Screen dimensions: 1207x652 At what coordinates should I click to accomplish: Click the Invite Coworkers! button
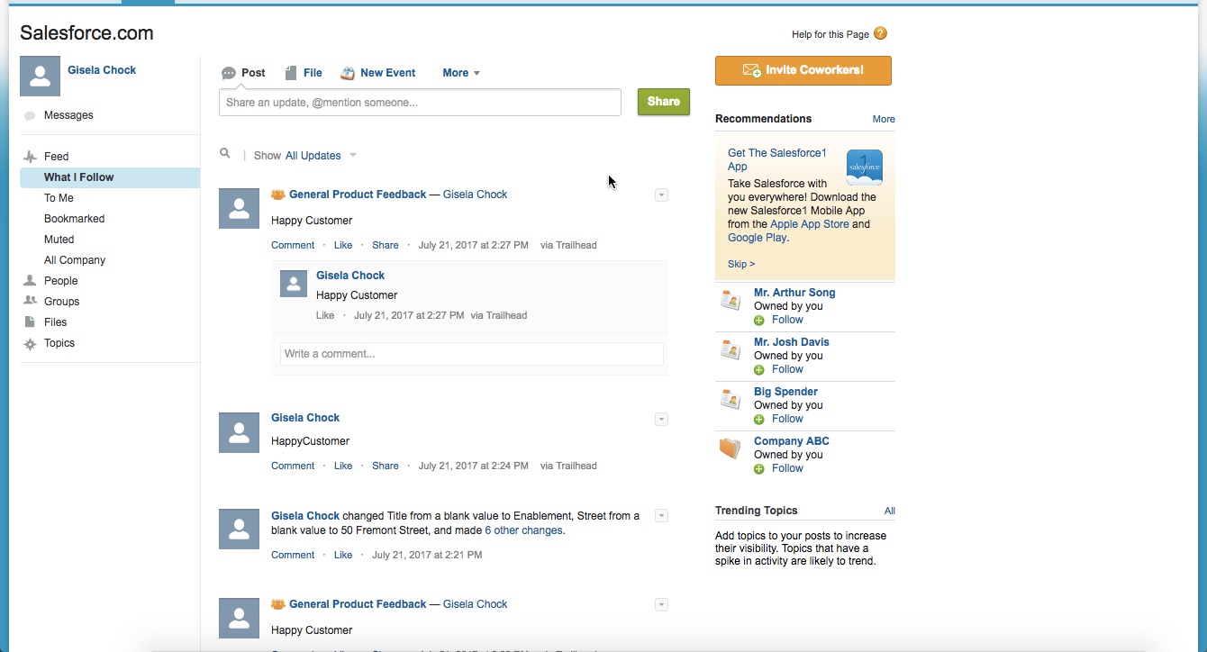[803, 70]
